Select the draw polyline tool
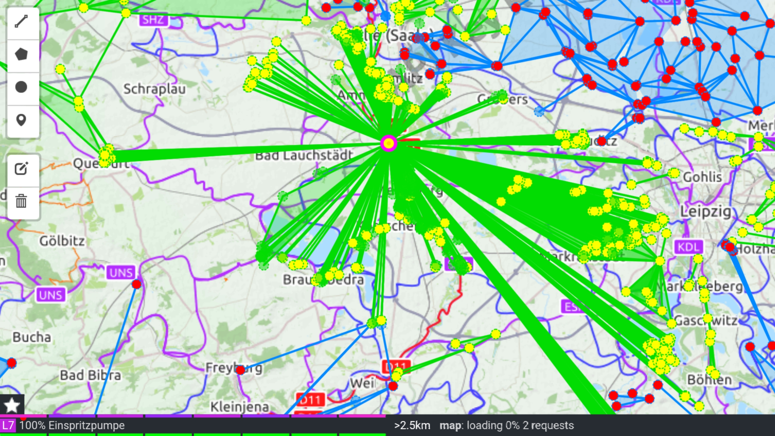The width and height of the screenshot is (775, 436). click(x=21, y=22)
